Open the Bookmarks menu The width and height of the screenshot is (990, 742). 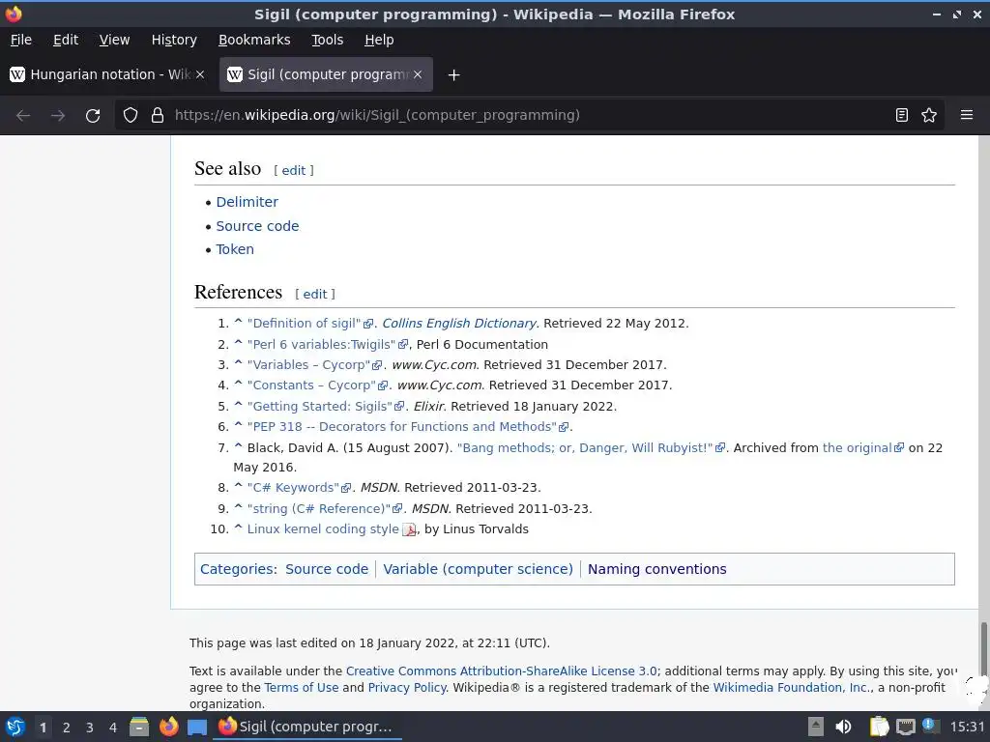[x=254, y=40]
